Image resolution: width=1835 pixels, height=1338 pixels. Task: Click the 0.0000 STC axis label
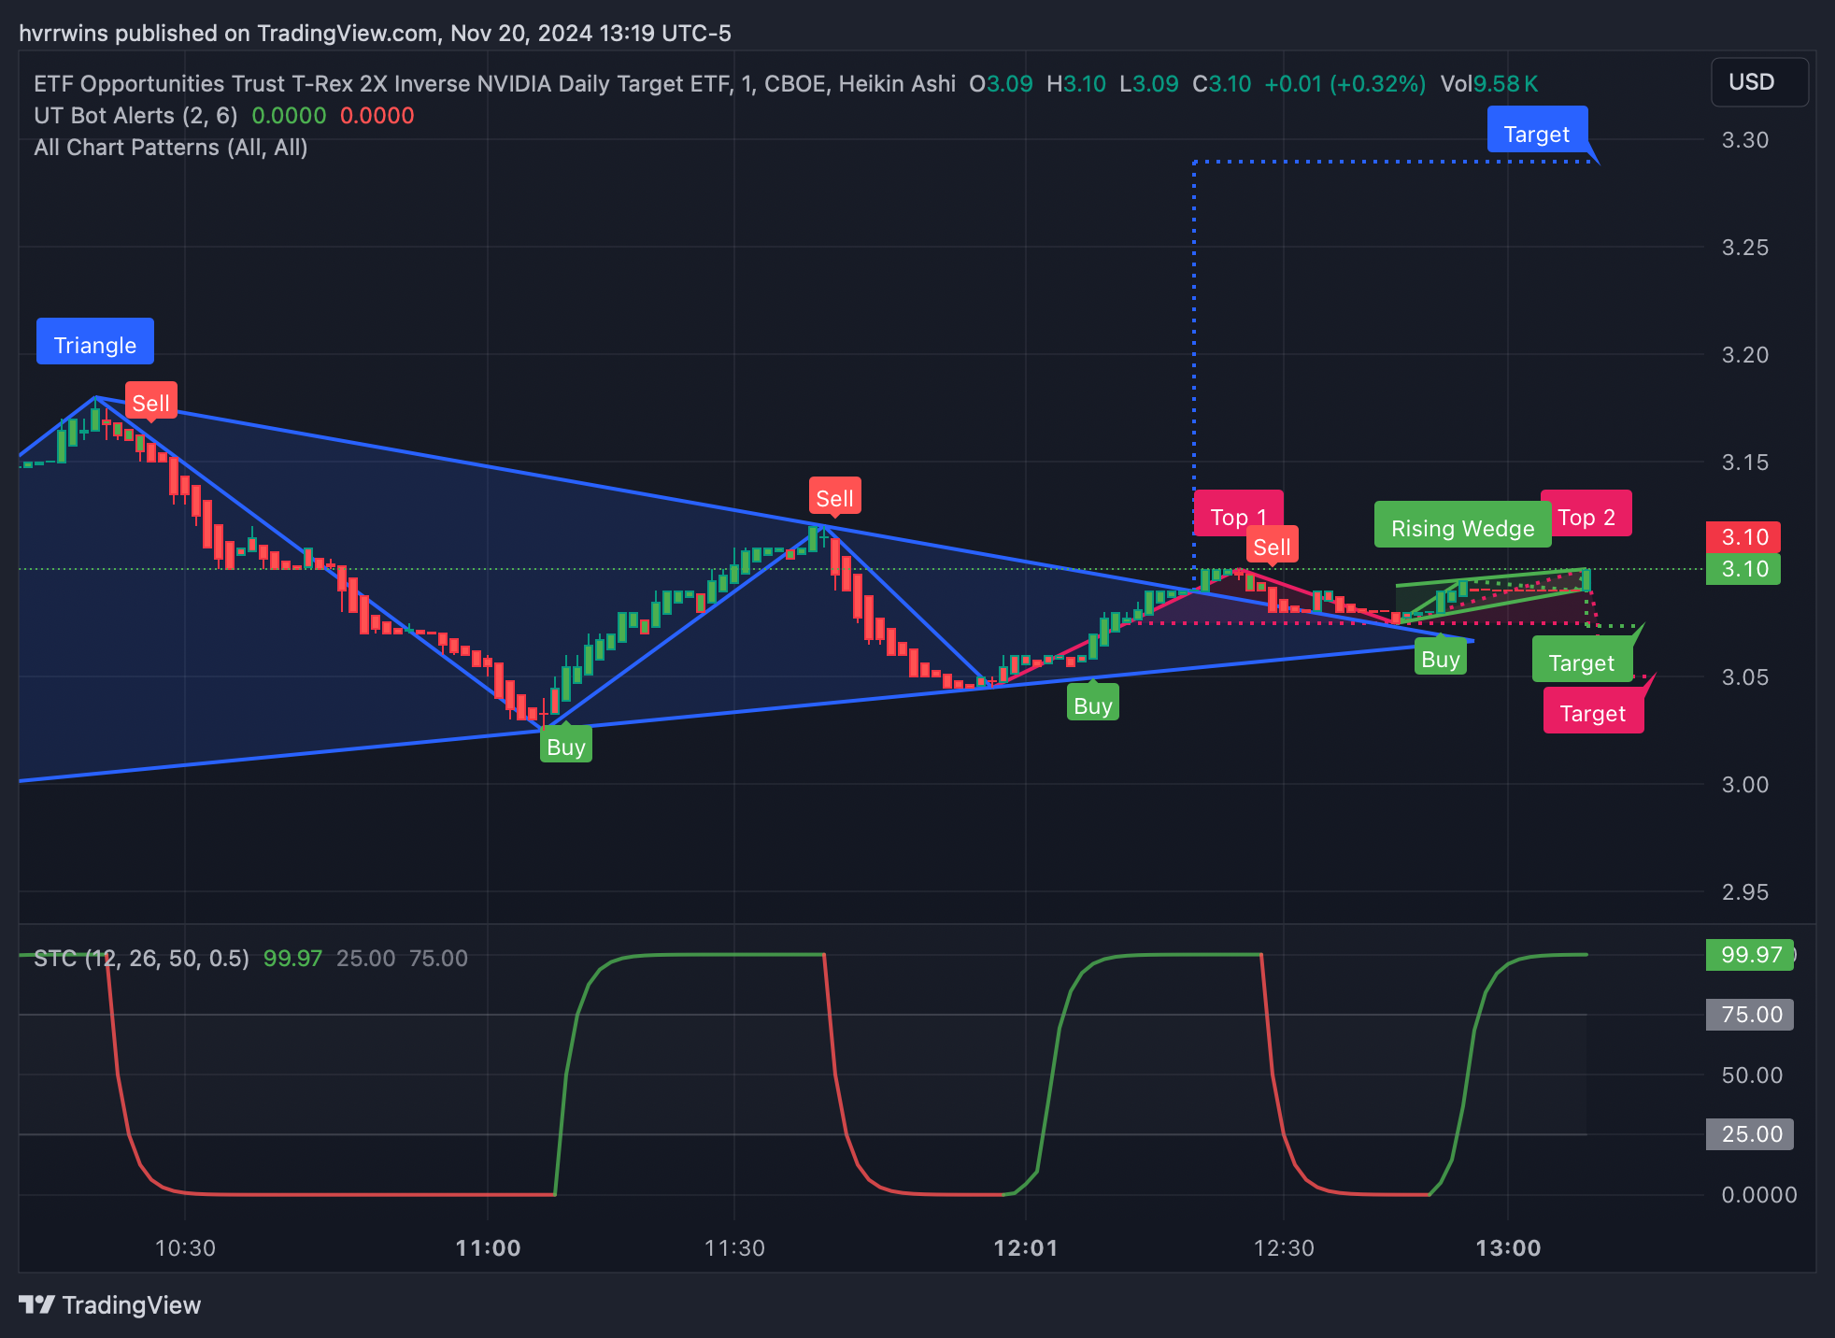[1759, 1195]
